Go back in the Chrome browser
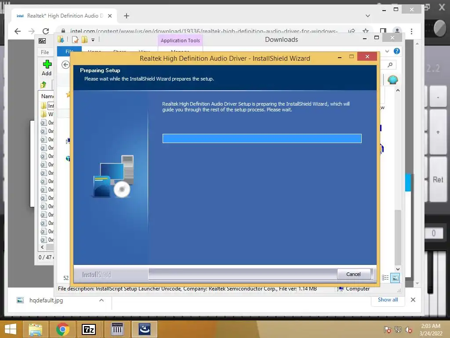Viewport: 450px width, 338px height. pyautogui.click(x=18, y=31)
